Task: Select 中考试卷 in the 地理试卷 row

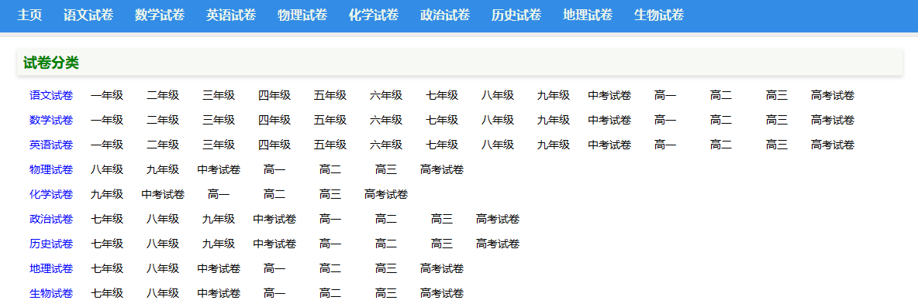Action: [x=219, y=268]
